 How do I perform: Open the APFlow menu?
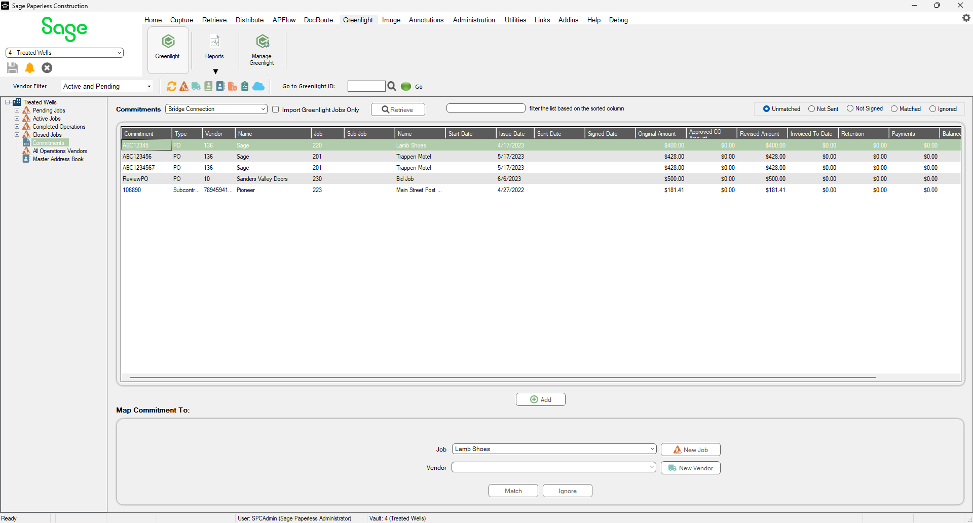pyautogui.click(x=284, y=20)
